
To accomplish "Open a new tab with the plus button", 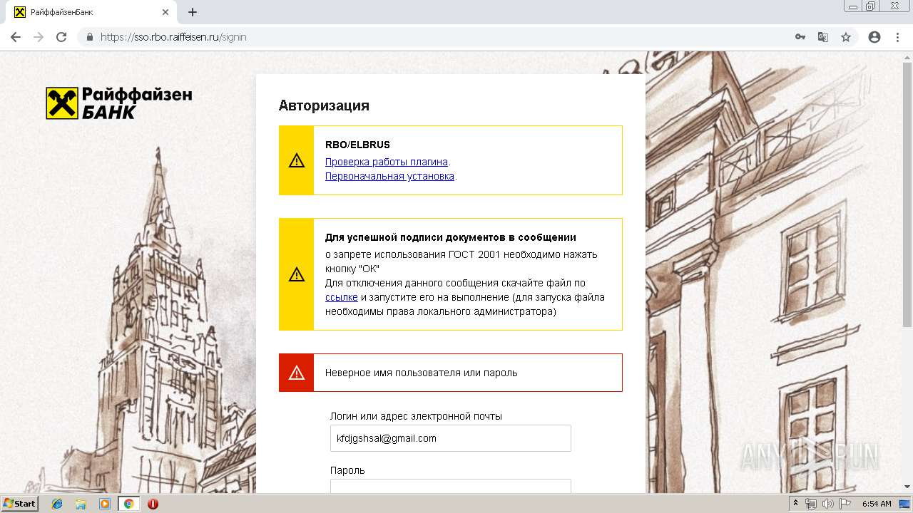I will [193, 12].
